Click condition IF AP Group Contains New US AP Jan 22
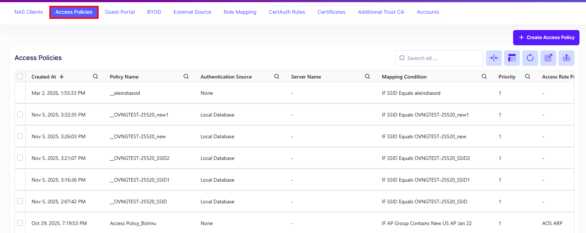 pyautogui.click(x=427, y=223)
